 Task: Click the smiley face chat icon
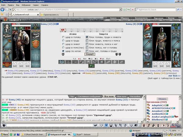tap(131, 125)
